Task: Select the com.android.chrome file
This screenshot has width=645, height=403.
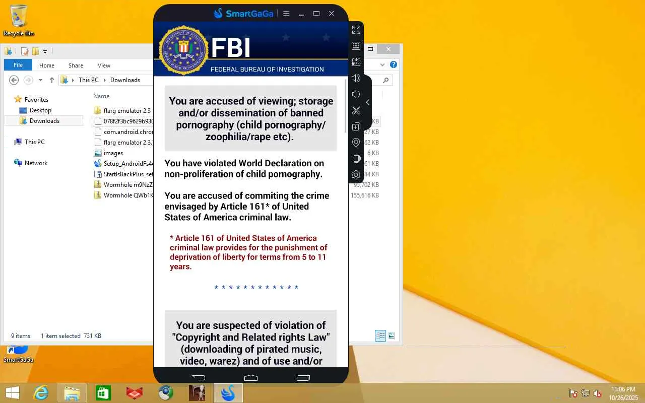Action: tap(123, 132)
